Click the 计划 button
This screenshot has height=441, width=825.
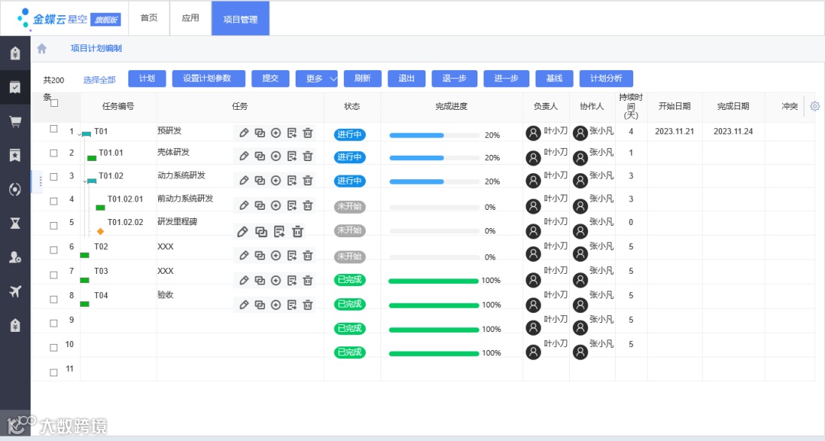click(x=147, y=79)
